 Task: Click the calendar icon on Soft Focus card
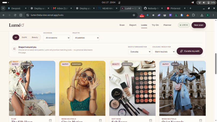coord(150,120)
